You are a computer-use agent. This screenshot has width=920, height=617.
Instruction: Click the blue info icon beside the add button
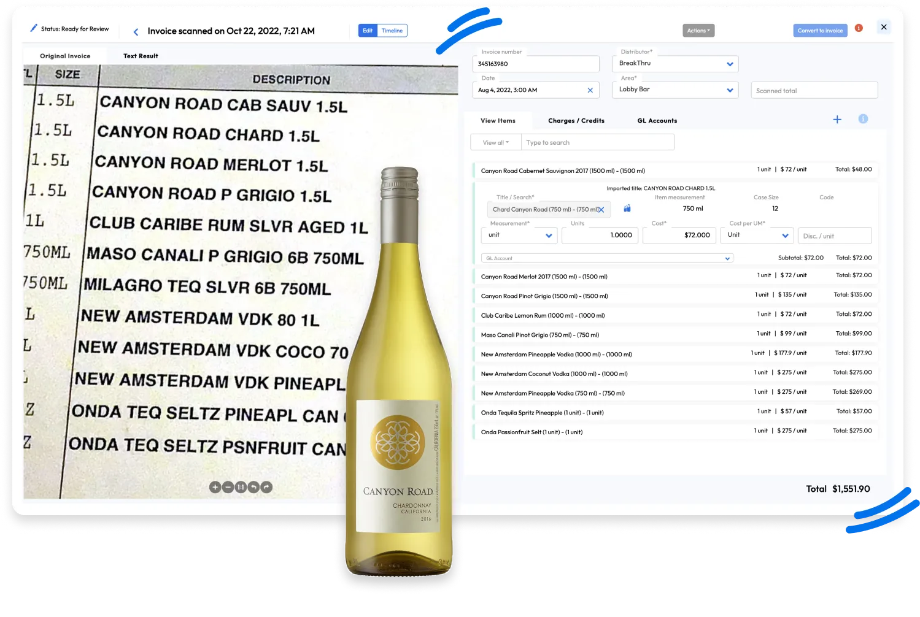point(864,120)
